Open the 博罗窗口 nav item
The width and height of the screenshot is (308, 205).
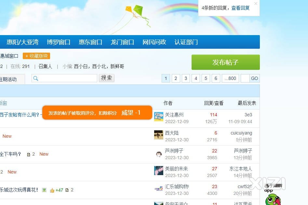[59, 42]
